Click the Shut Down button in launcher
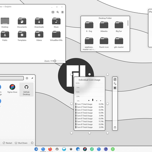152x152 pixels. [21, 143]
